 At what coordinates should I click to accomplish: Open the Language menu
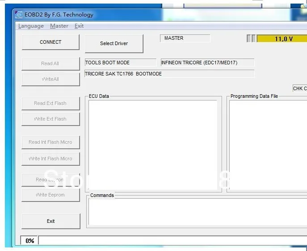click(x=31, y=26)
